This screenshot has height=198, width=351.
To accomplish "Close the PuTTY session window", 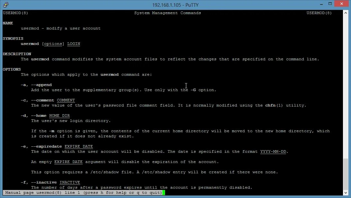I will [342, 4].
